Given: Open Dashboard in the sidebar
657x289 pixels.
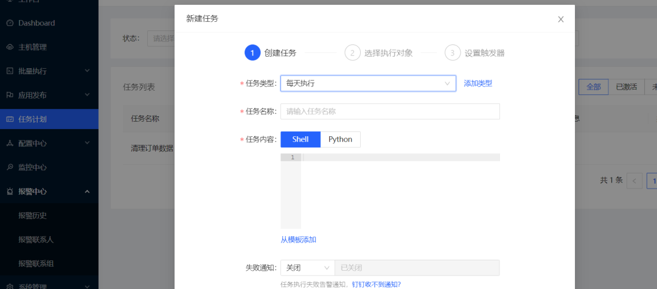Looking at the screenshot, I should [49, 23].
